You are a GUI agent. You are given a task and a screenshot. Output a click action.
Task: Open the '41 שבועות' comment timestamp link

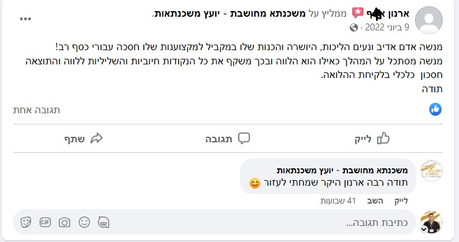tap(338, 201)
